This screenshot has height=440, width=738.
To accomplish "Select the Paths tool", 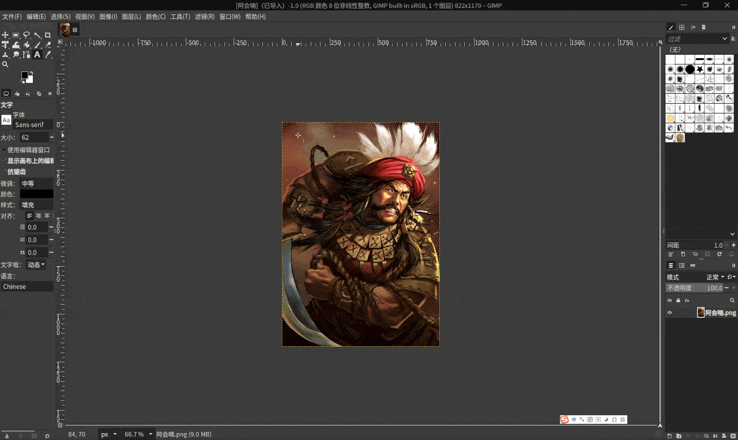I will (x=27, y=55).
